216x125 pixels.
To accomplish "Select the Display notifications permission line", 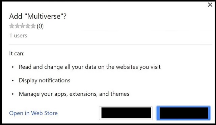I will click(x=45, y=81).
